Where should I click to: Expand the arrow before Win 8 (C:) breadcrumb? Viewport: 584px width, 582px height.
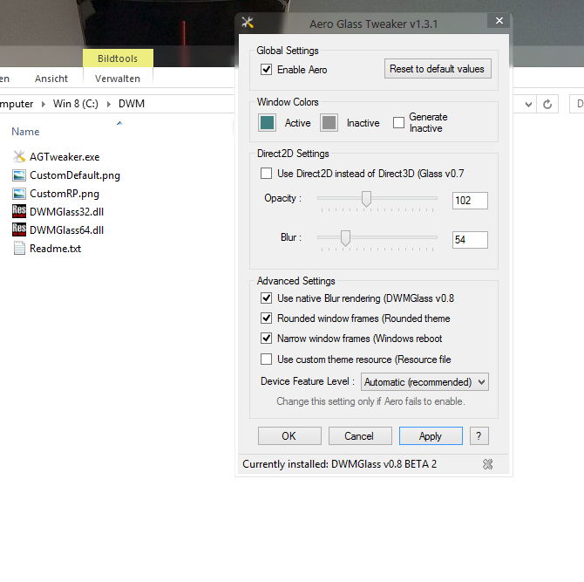pyautogui.click(x=44, y=104)
